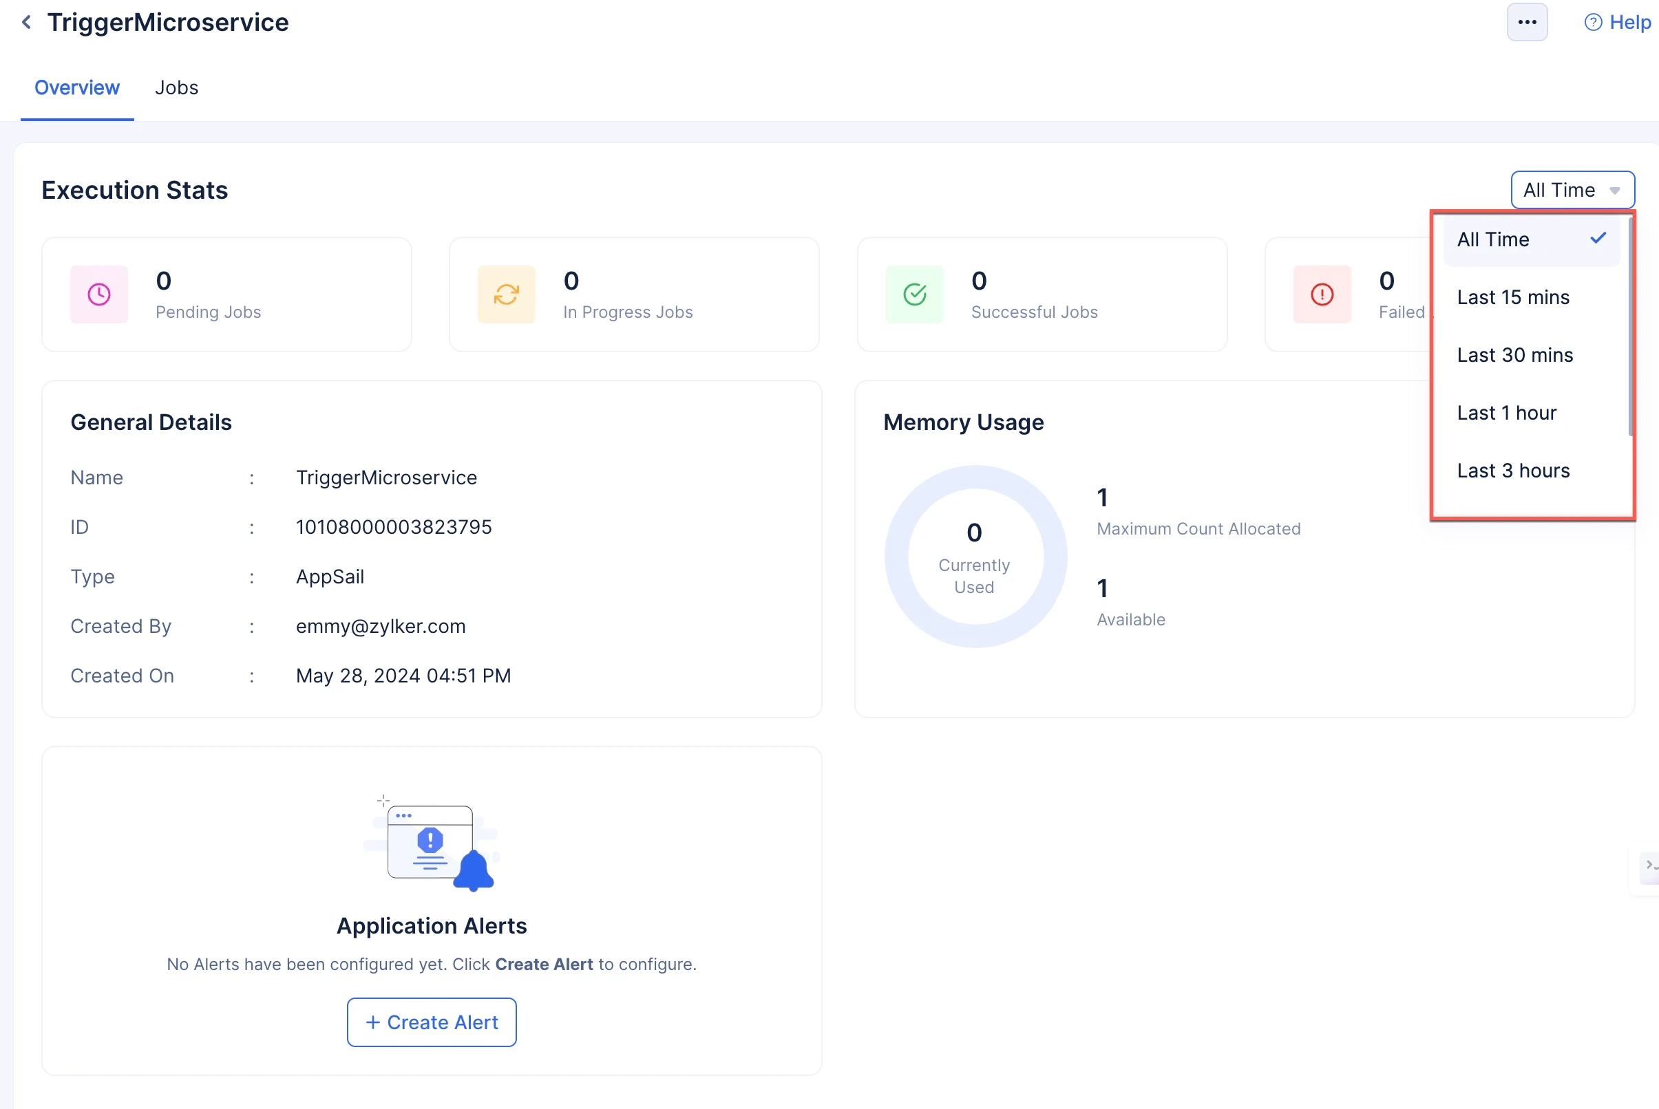Click the Maximum Count Allocated label
This screenshot has height=1109, width=1659.
pyautogui.click(x=1198, y=529)
